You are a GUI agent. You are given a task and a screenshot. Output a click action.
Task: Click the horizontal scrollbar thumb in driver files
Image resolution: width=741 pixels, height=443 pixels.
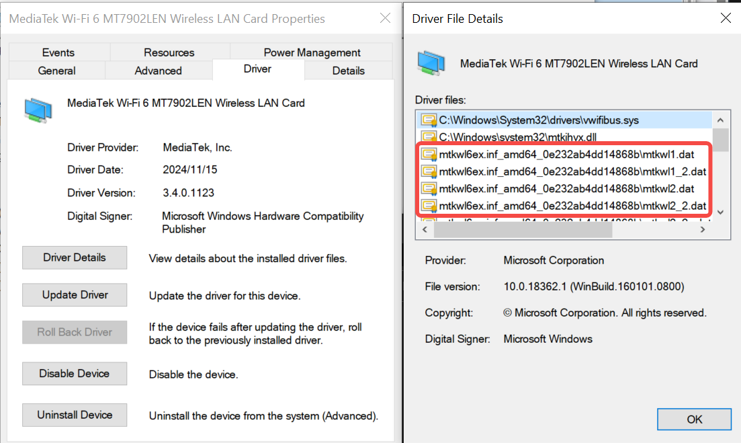523,230
